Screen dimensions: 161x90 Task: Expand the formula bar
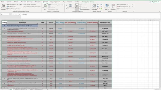(160, 14)
